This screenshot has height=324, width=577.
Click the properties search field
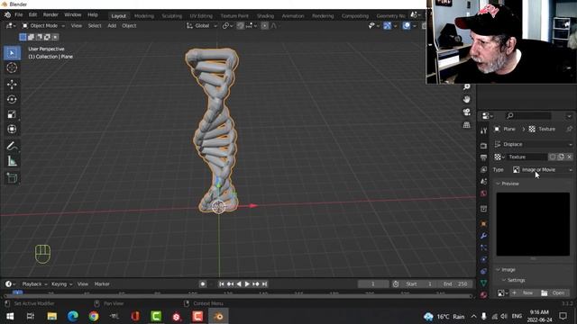[528, 116]
